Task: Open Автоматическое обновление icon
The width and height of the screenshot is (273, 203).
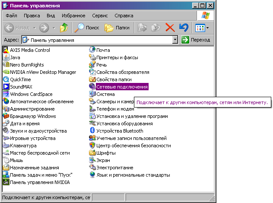Action: tap(6, 101)
